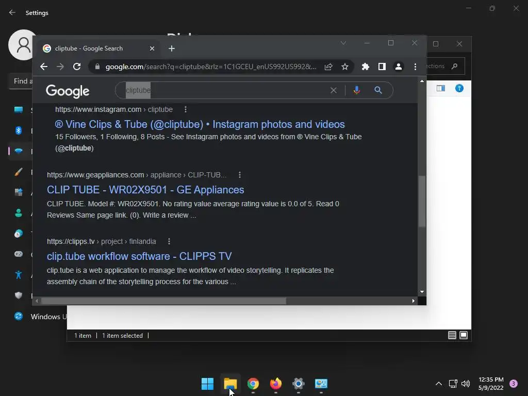This screenshot has width=528, height=396.
Task: Bookmark this page with the star
Action: (345, 67)
